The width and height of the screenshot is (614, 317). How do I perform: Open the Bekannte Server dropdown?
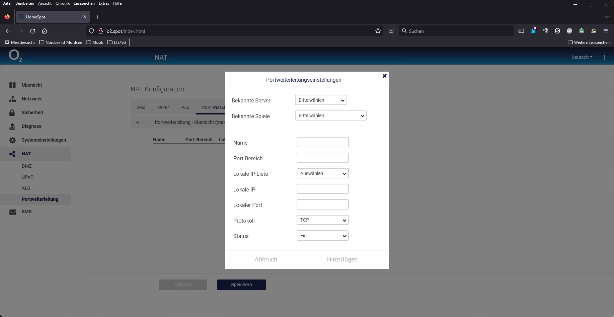pyautogui.click(x=321, y=100)
